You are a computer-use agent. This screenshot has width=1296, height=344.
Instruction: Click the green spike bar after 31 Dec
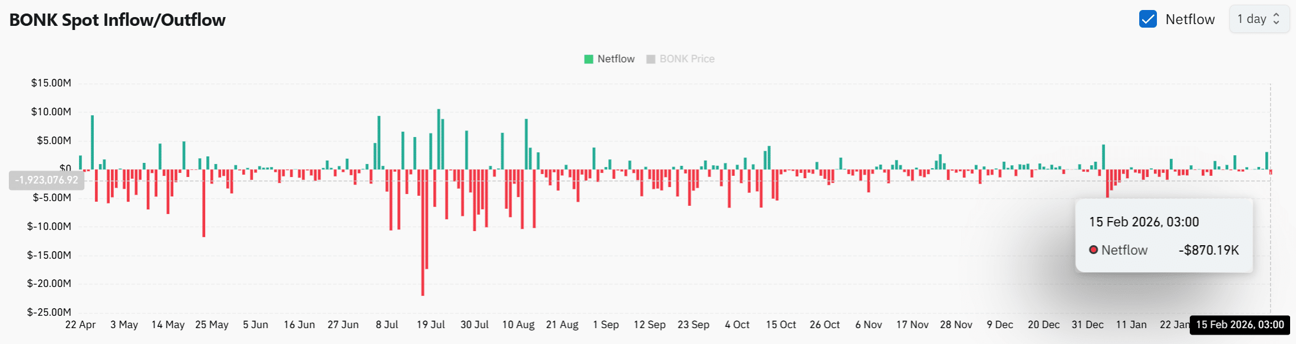1103,157
